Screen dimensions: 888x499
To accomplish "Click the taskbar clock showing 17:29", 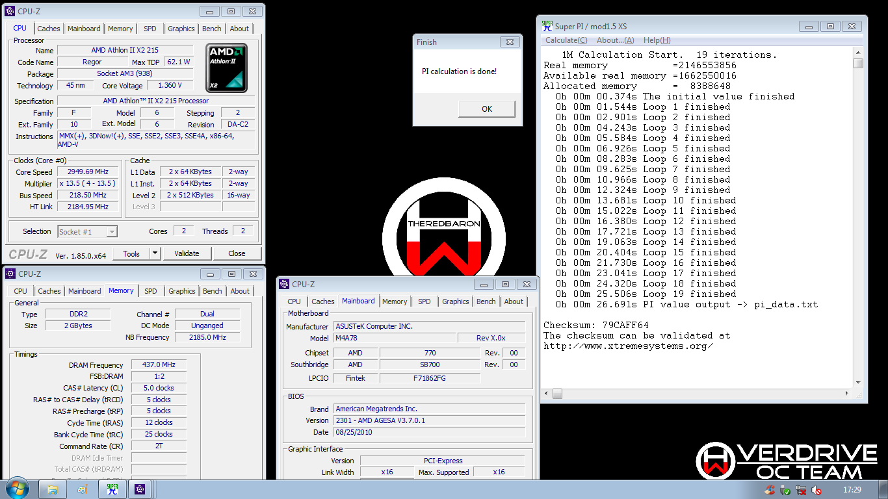I will click(852, 490).
